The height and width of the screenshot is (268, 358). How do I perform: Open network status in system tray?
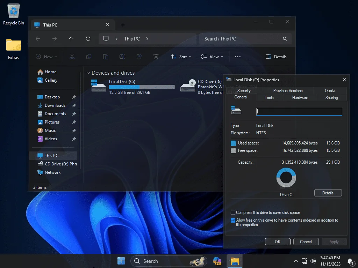pos(305,261)
